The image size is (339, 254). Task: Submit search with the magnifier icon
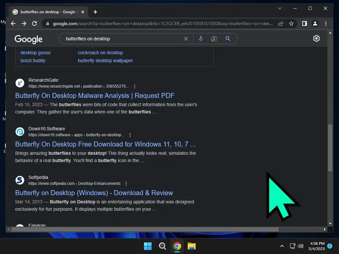(228, 39)
